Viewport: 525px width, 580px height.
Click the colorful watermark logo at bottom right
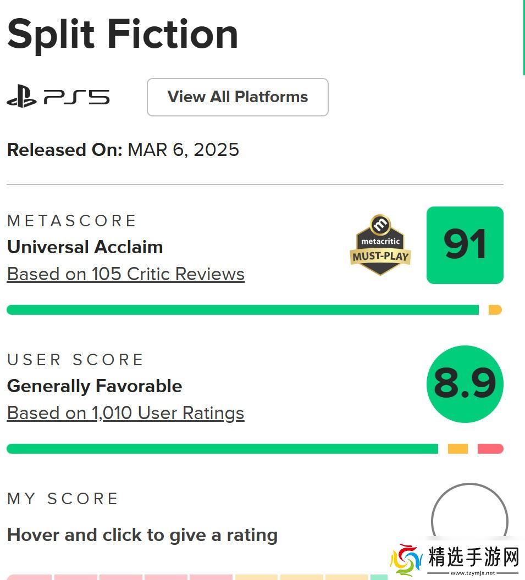click(406, 561)
